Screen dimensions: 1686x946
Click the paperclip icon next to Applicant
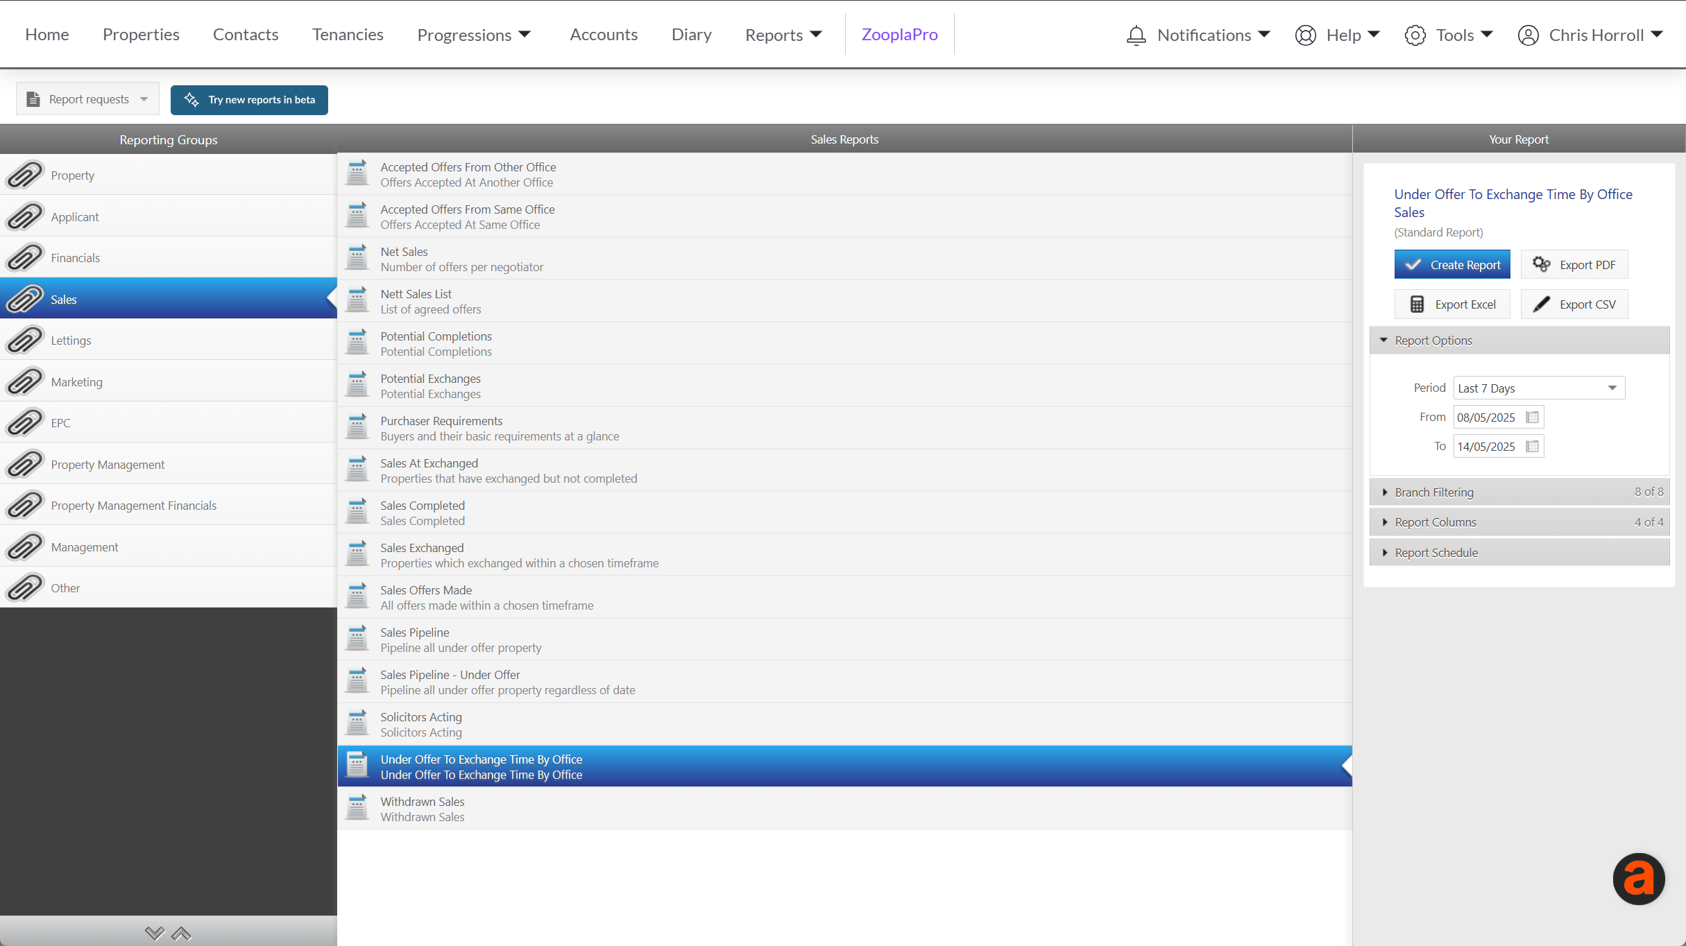tap(25, 216)
